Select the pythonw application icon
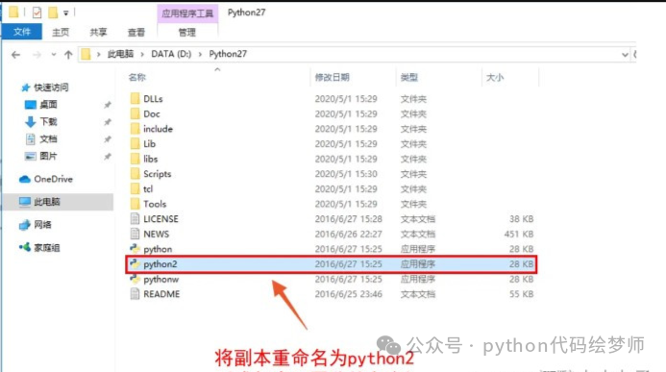The image size is (666, 372). coord(136,279)
